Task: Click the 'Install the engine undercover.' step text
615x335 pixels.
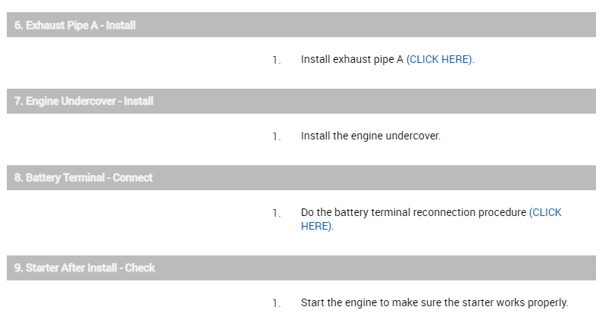Action: click(x=370, y=136)
